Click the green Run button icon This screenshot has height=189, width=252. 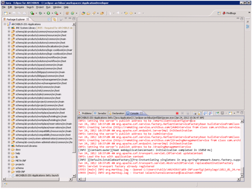[48, 13]
